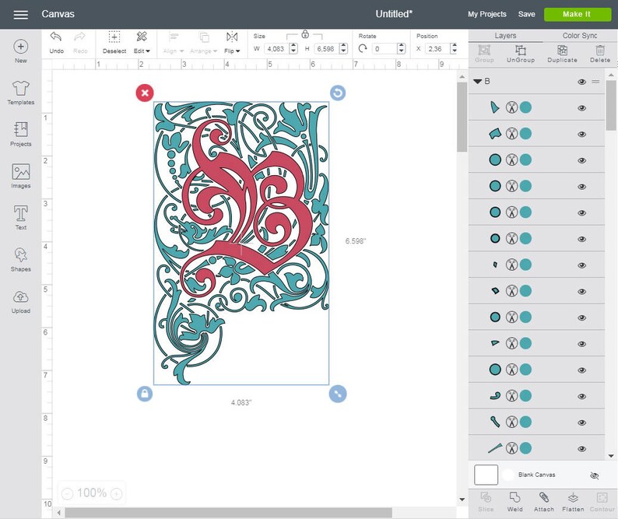
Task: Click the Blank Canvas white swatch
Action: (x=486, y=475)
